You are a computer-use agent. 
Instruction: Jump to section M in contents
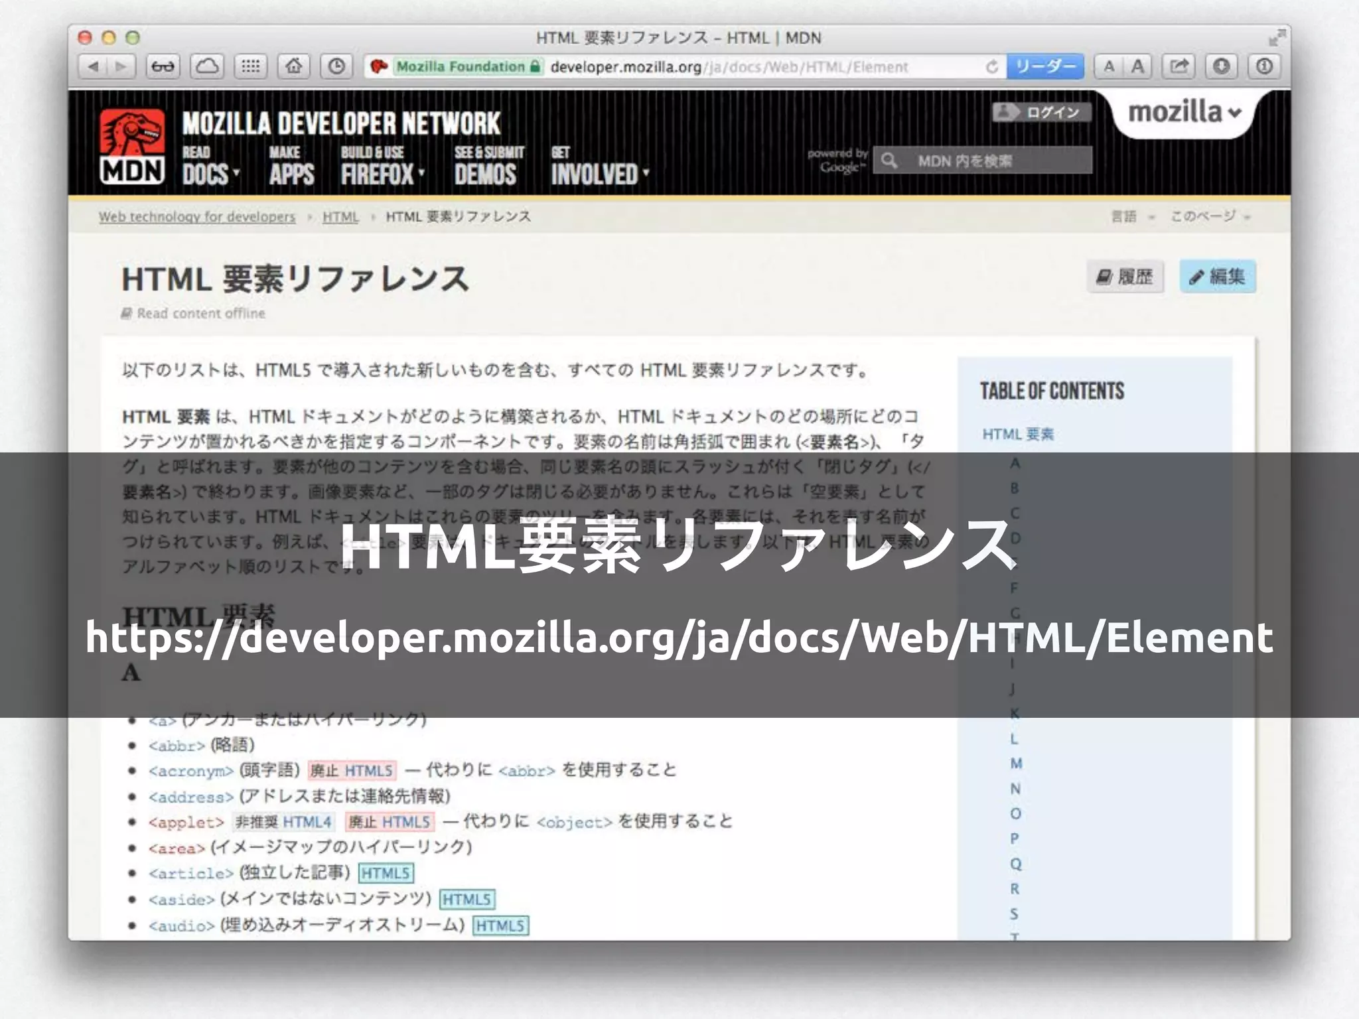1016,764
